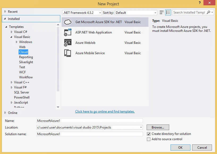The width and height of the screenshot is (217, 154).
Task: Expand the Windows subnode
Action: point(17,42)
